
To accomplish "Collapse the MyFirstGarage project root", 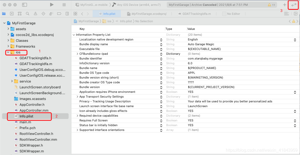I will 4,23.
